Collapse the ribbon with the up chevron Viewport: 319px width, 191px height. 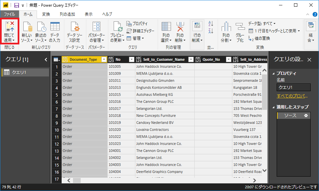(x=307, y=14)
